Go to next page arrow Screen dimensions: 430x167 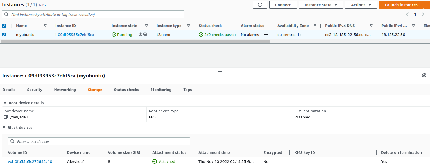[x=423, y=14]
